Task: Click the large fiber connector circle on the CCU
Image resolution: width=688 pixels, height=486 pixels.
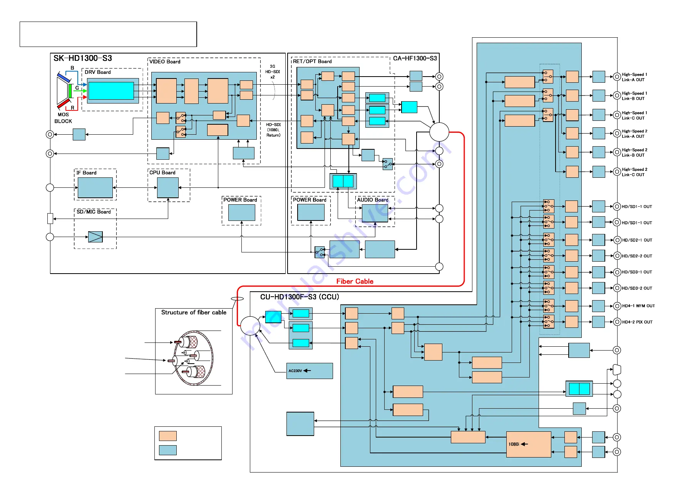Action: pos(250,326)
